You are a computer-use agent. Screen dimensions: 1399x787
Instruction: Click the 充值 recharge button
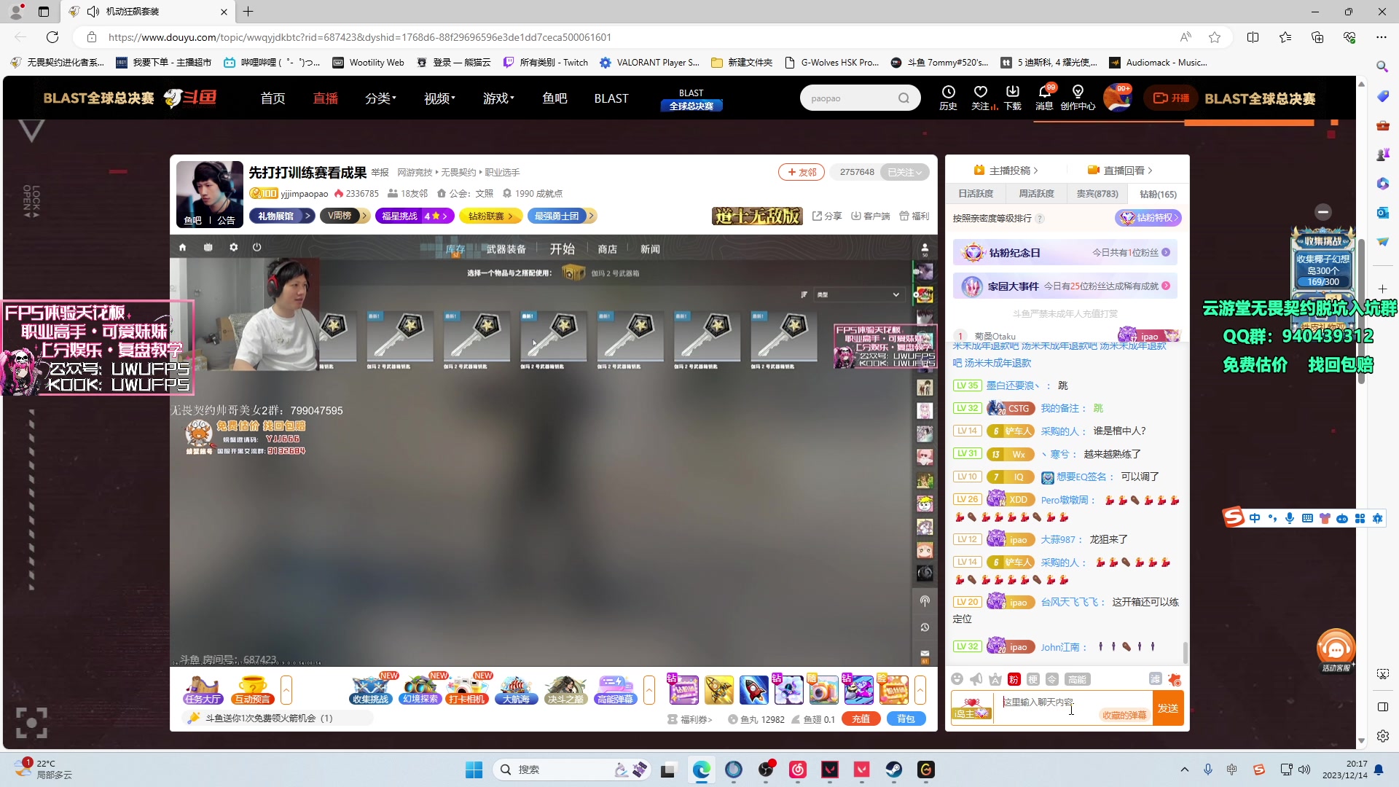tap(860, 719)
